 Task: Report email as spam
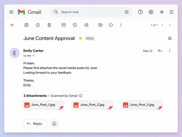[x=38, y=25]
